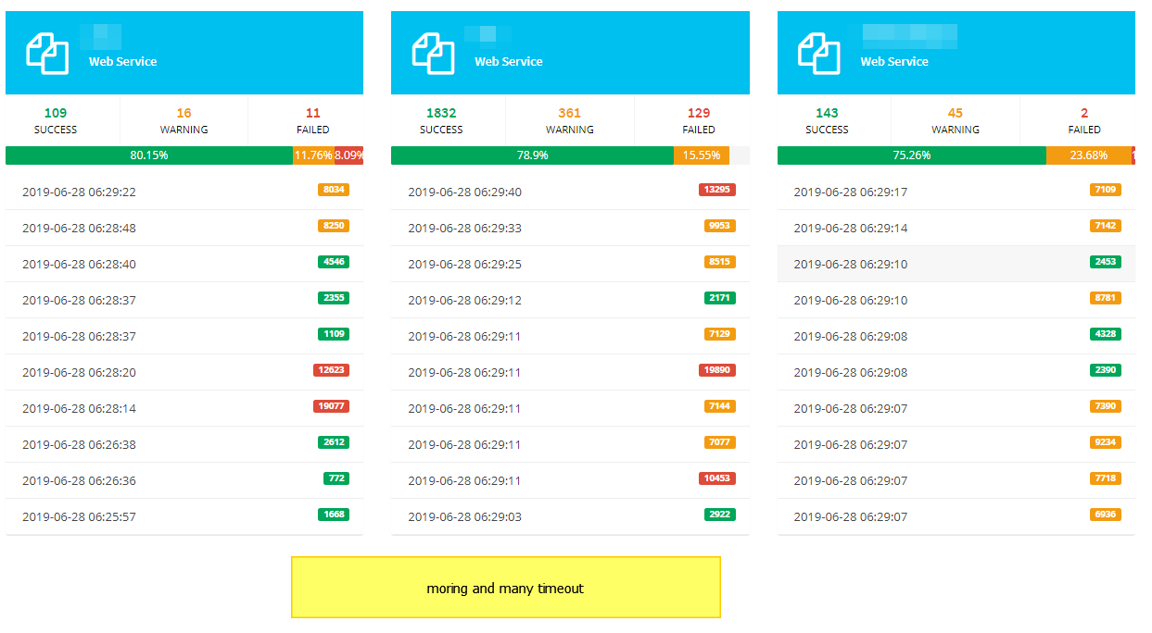Screen dimensions: 1152x633
Task: Click the orange 7109 badge in third panel
Action: (x=1104, y=190)
